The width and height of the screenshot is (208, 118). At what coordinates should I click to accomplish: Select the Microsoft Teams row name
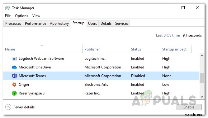(x=32, y=76)
